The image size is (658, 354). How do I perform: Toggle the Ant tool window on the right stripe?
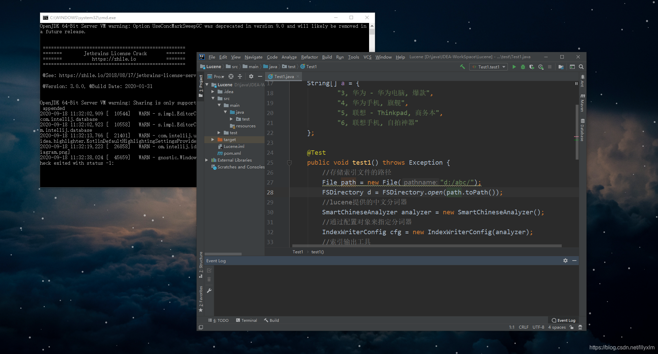(x=582, y=81)
